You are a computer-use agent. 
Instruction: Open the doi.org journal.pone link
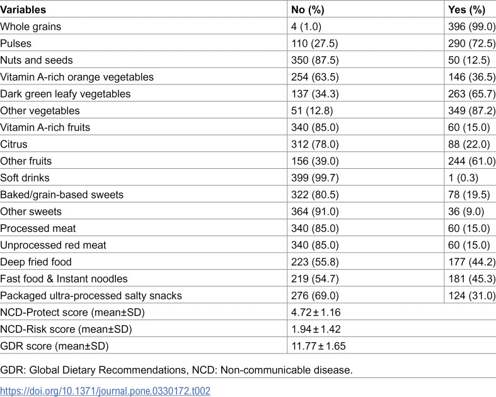point(105,391)
